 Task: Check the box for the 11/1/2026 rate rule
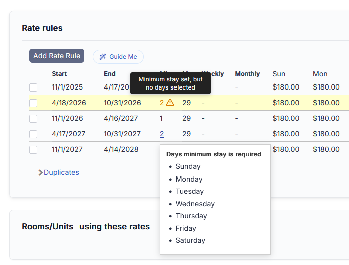click(33, 119)
